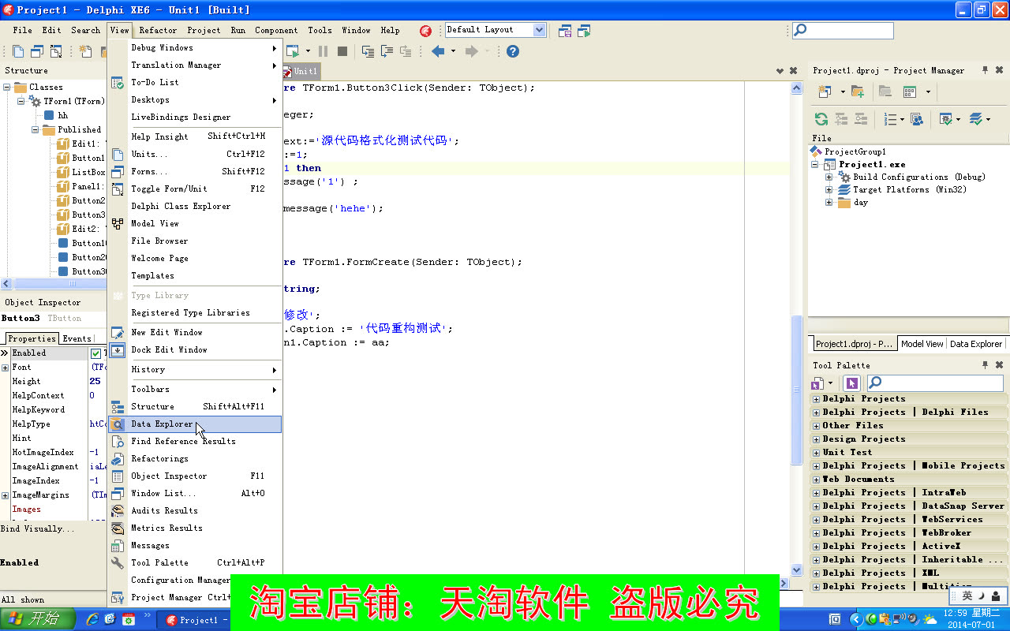Collapse the Published folder in Structure
Image resolution: width=1010 pixels, height=631 pixels.
tap(36, 129)
